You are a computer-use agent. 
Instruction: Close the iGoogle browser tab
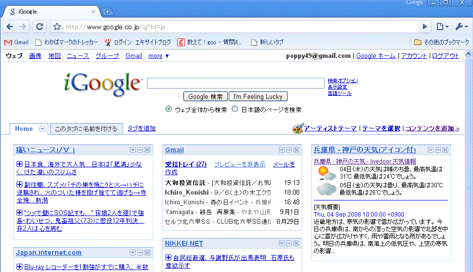(93, 12)
